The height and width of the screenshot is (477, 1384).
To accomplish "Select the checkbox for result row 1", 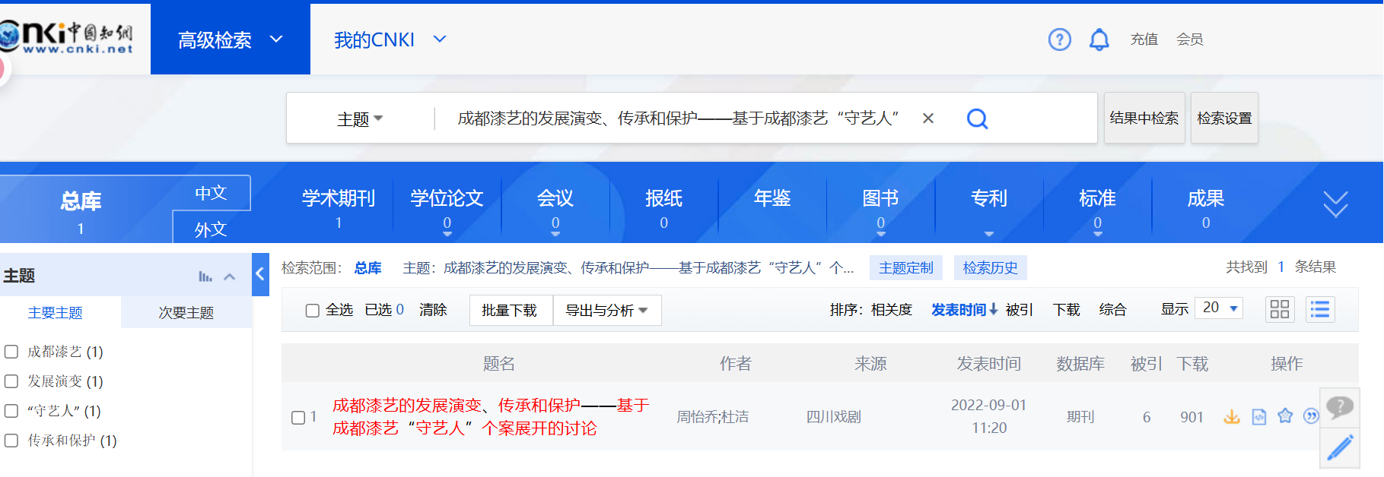I will [x=298, y=417].
